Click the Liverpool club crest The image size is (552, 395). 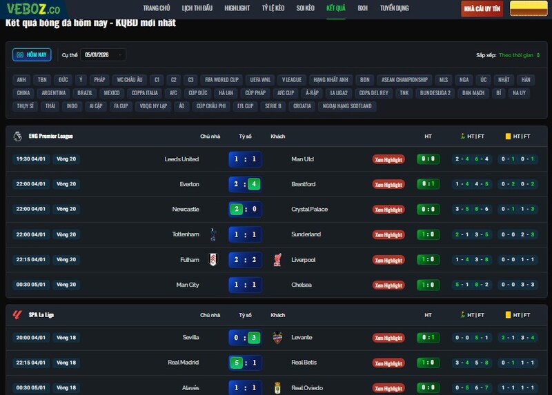277,260
